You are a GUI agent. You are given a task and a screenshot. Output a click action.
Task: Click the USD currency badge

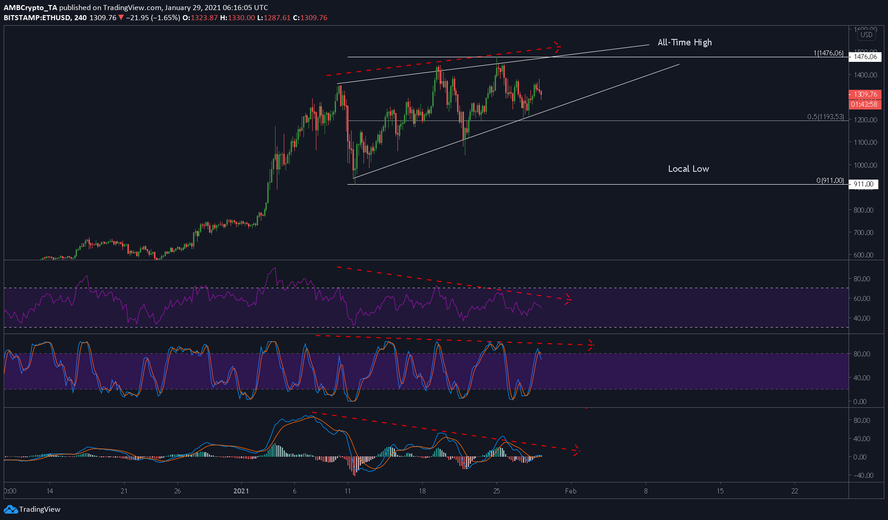(866, 35)
